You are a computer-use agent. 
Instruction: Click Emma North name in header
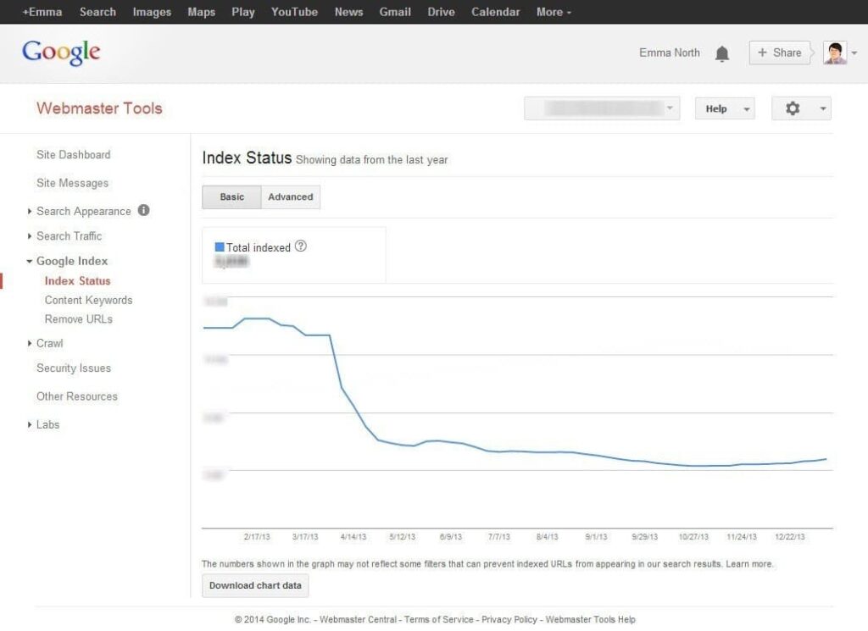(x=670, y=53)
